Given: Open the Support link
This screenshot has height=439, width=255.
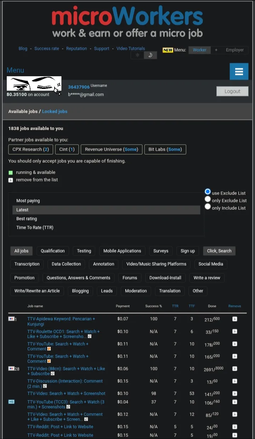Looking at the screenshot, I should click(102, 48).
